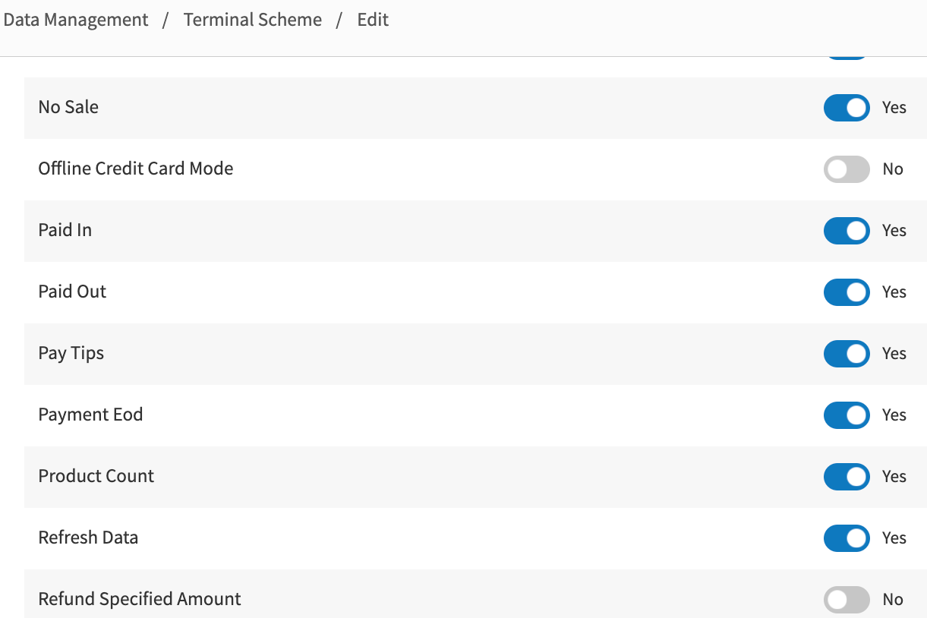The image size is (927, 618).
Task: Enable Refund Specified Amount
Action: coord(846,600)
